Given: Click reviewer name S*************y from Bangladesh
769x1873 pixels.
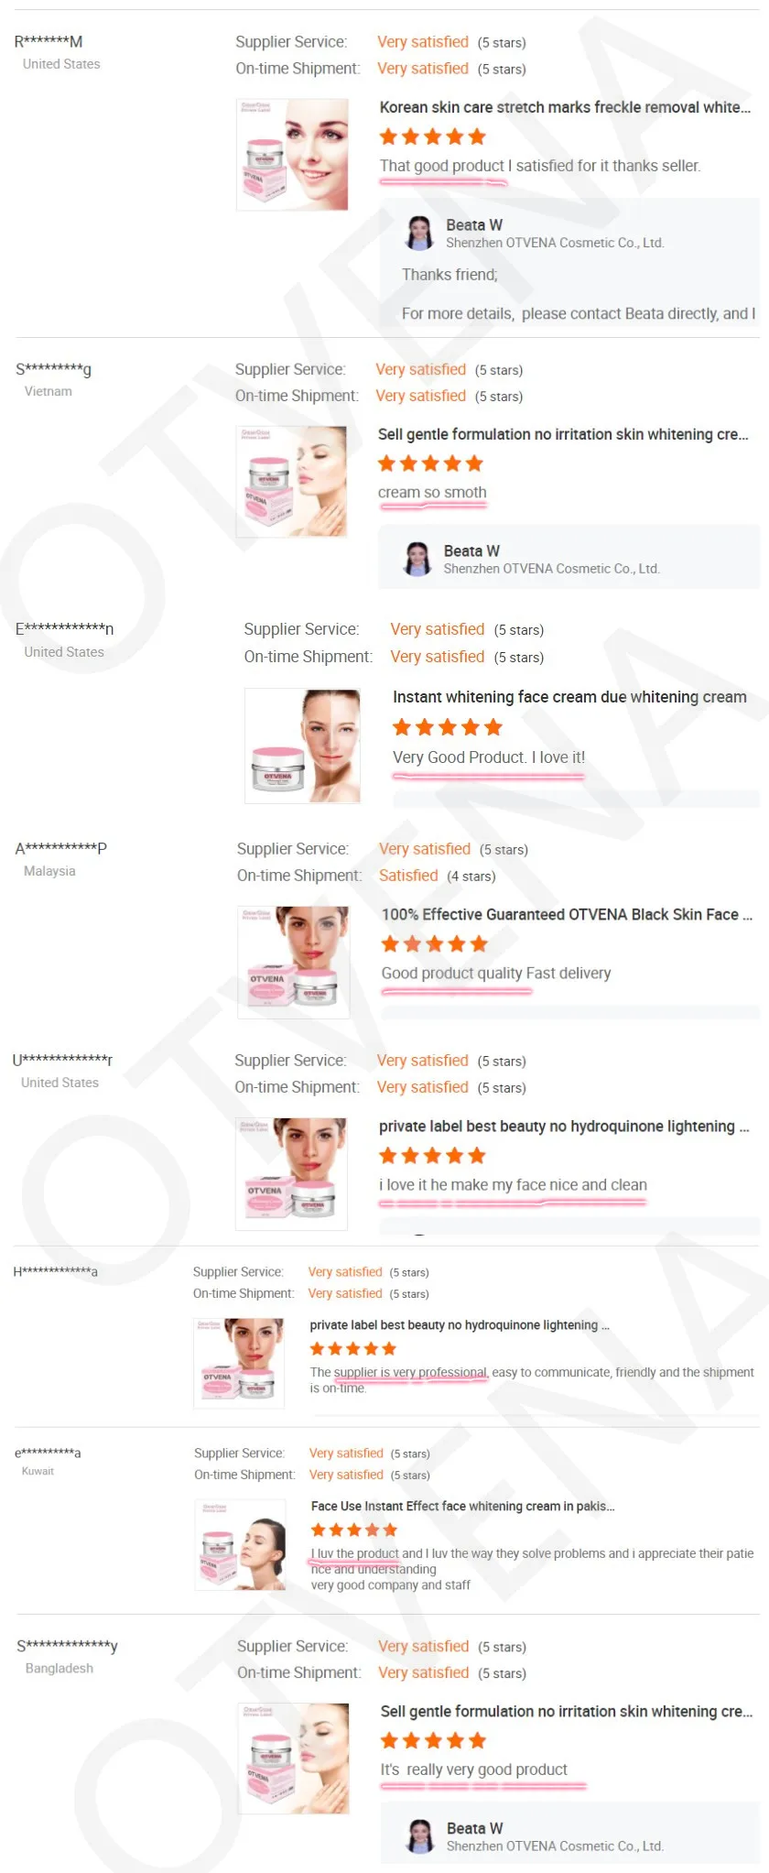Looking at the screenshot, I should (67, 1646).
